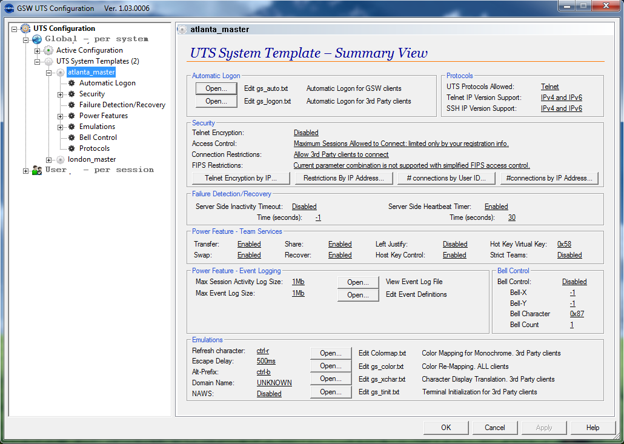The width and height of the screenshot is (624, 444).
Task: Select Active Configuration in the tree
Action: (90, 50)
